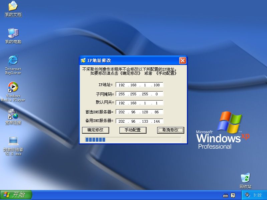This screenshot has width=267, height=200.
Task: Click the 取消修改 button
Action: point(171,130)
